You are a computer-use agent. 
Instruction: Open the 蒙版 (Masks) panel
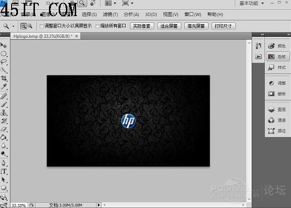point(277,94)
